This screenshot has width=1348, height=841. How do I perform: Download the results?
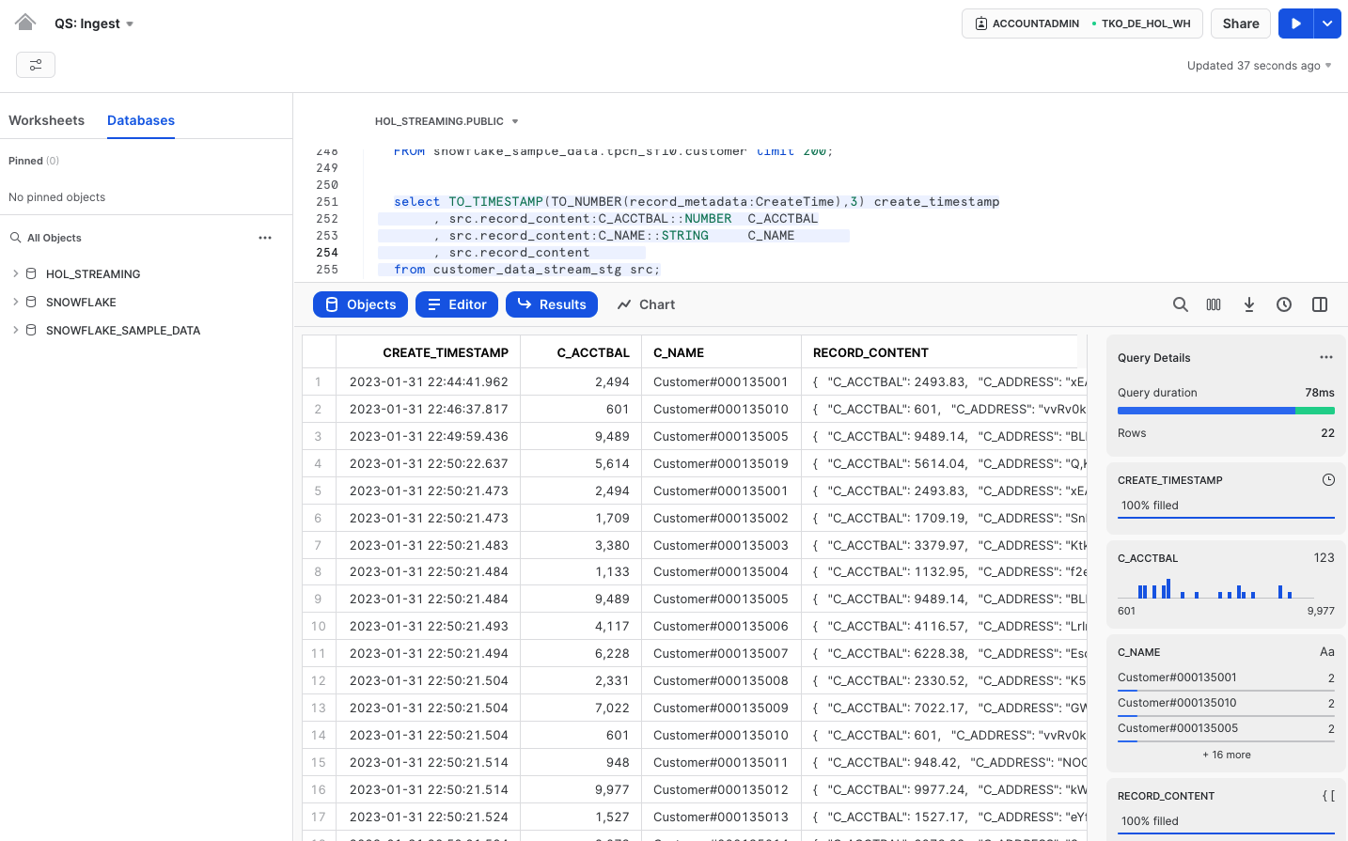1249,304
